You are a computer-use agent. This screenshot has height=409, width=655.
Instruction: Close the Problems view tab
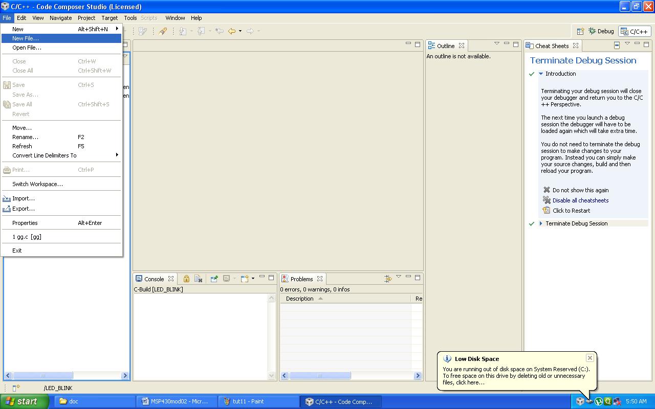(x=320, y=279)
